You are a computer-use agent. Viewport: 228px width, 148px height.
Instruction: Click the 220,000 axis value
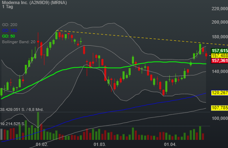coord(220,9)
